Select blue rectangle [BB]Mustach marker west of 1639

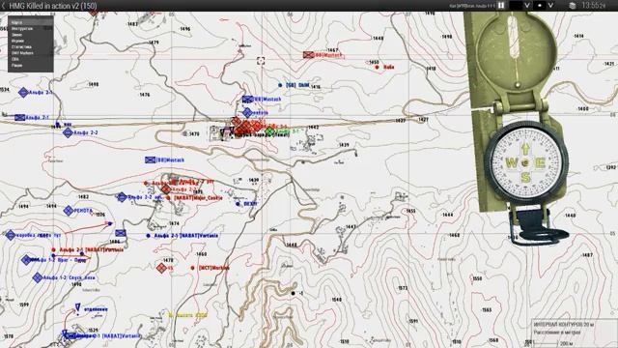[x=151, y=160]
